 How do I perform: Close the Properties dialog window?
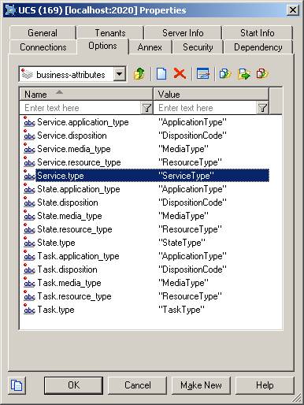[x=293, y=10]
